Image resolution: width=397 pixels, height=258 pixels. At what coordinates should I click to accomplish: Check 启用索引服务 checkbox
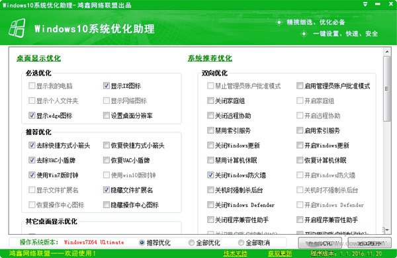click(300, 130)
